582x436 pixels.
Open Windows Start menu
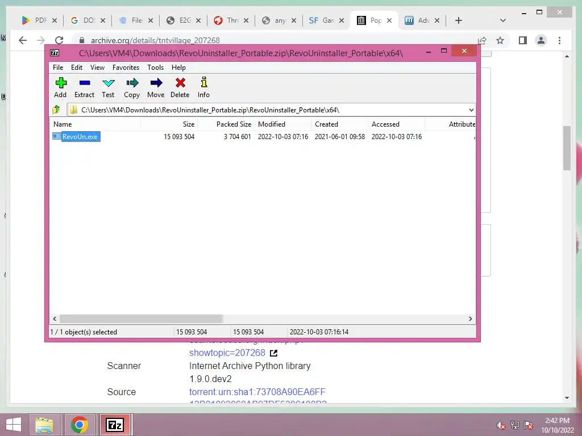tap(14, 425)
